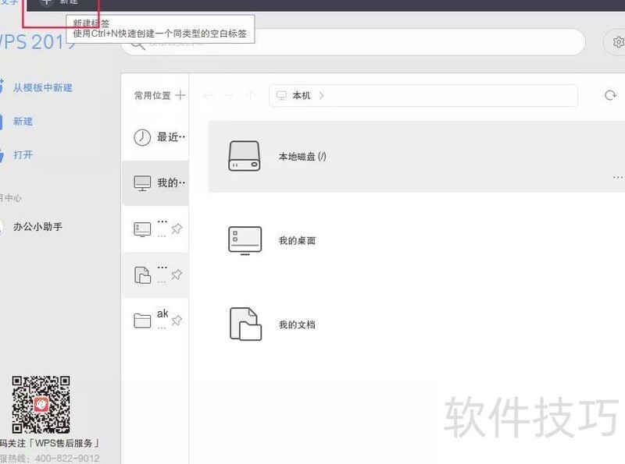The width and height of the screenshot is (625, 464).
Task: Click the 本地磁盘 (/) label text
Action: [302, 157]
